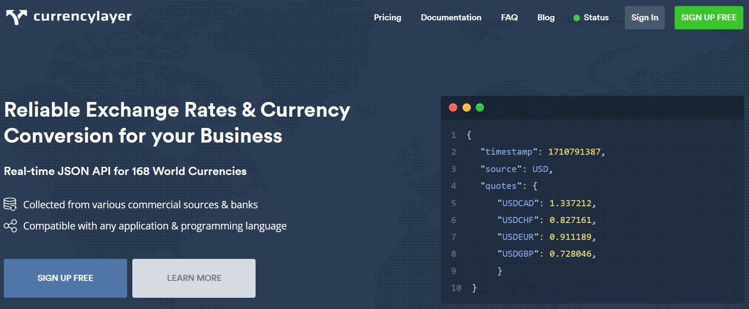Click the "USDEUR" key in code
The width and height of the screenshot is (749, 309).
click(518, 237)
